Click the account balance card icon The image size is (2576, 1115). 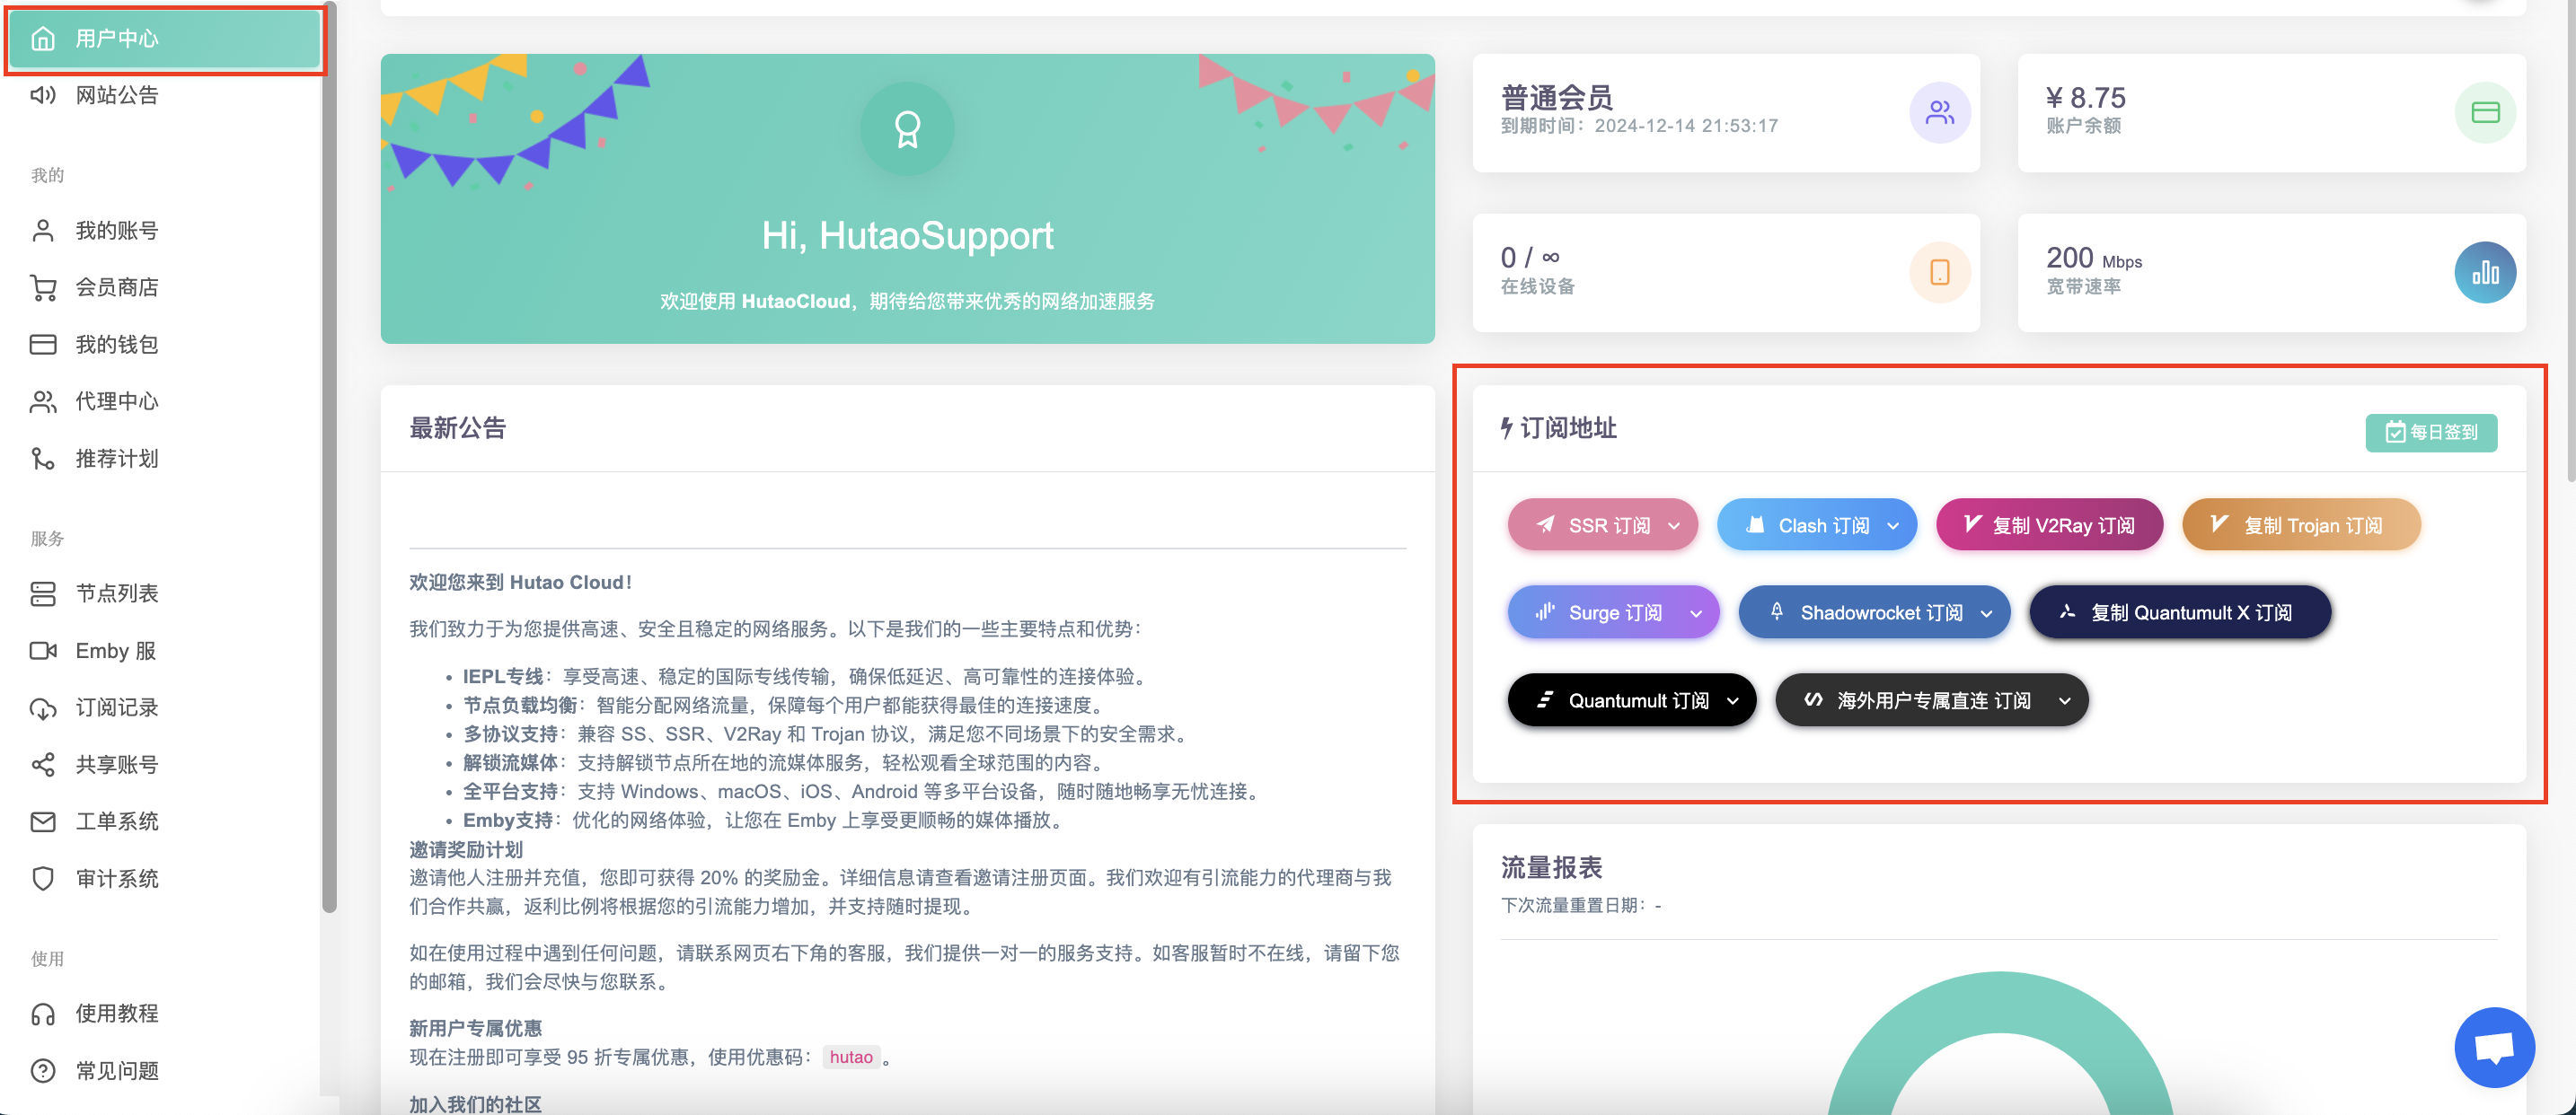click(x=2484, y=113)
